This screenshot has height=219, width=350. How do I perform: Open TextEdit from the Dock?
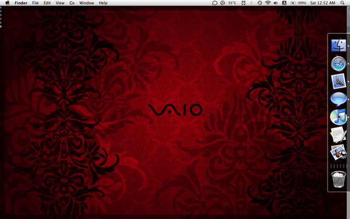coord(339,135)
